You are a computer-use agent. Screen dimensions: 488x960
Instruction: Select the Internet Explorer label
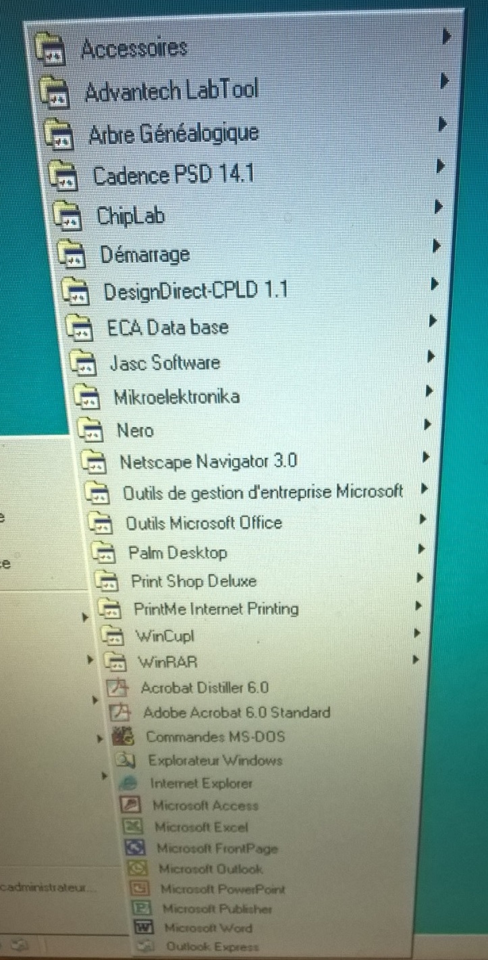tap(201, 784)
